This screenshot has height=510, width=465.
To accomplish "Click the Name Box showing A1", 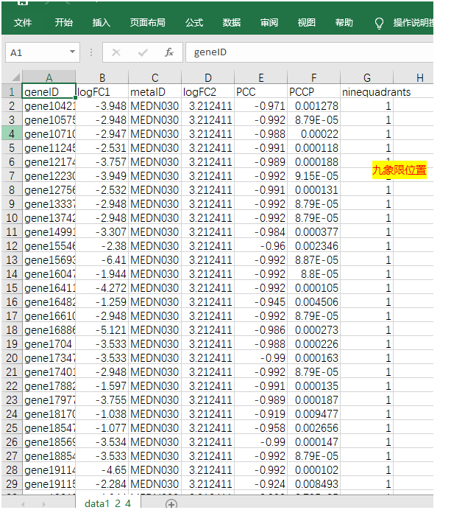I will click(x=42, y=52).
